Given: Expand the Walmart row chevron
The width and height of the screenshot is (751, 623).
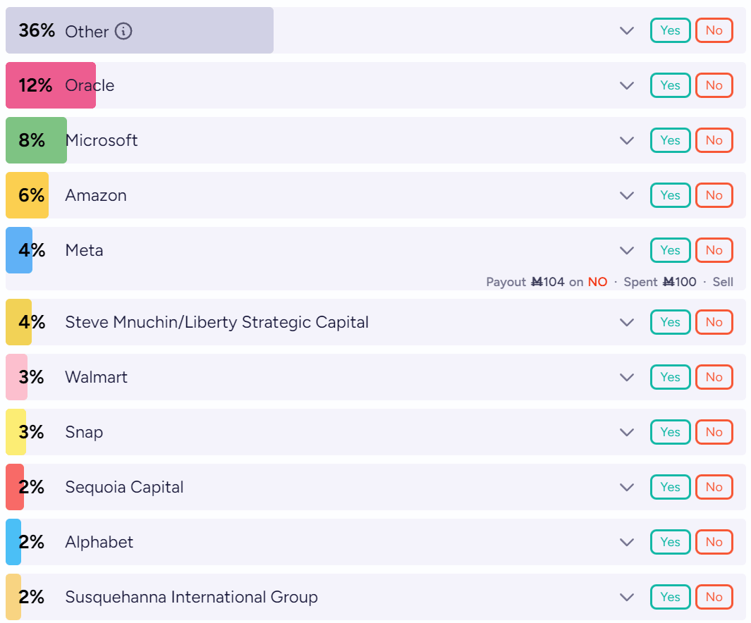Looking at the screenshot, I should click(627, 378).
